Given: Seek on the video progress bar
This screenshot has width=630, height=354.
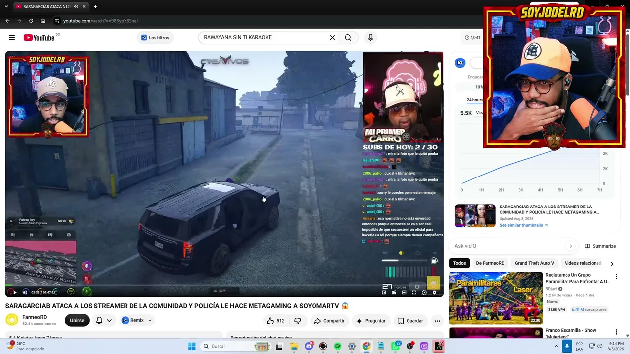Looking at the screenshot, I should click(x=224, y=285).
